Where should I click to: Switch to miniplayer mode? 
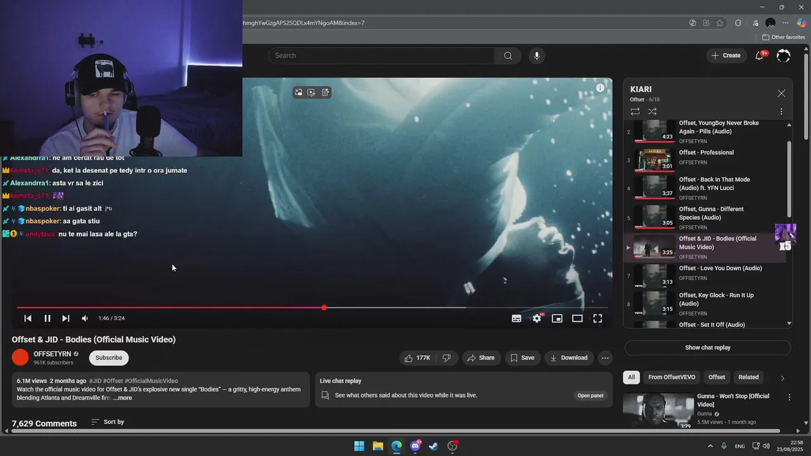coord(557,319)
